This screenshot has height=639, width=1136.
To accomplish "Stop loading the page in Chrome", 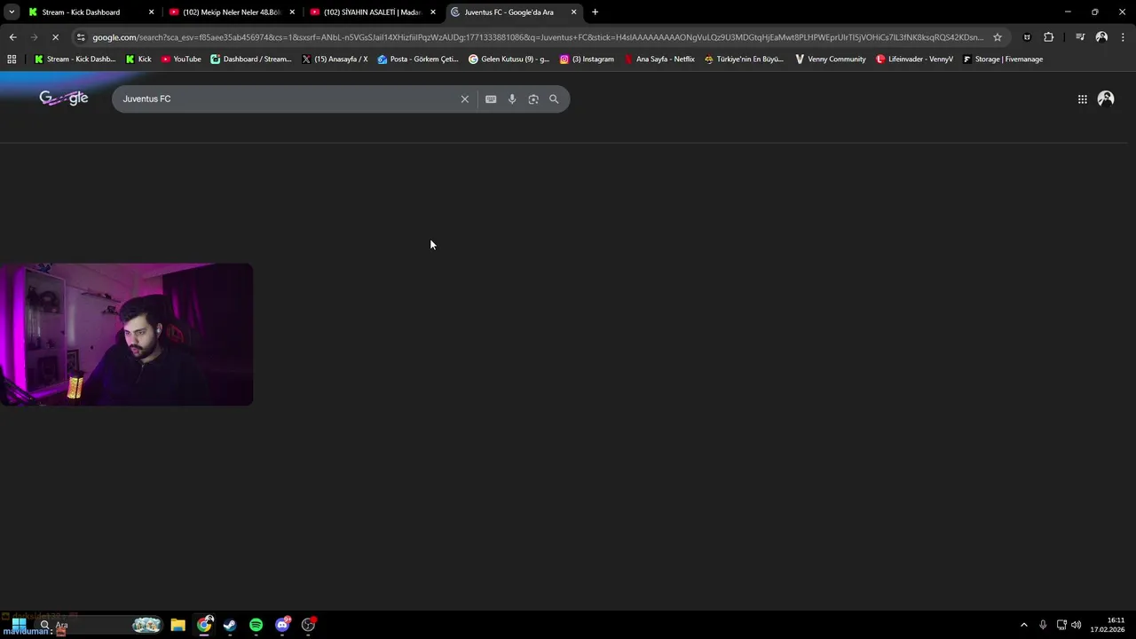I will pyautogui.click(x=55, y=37).
